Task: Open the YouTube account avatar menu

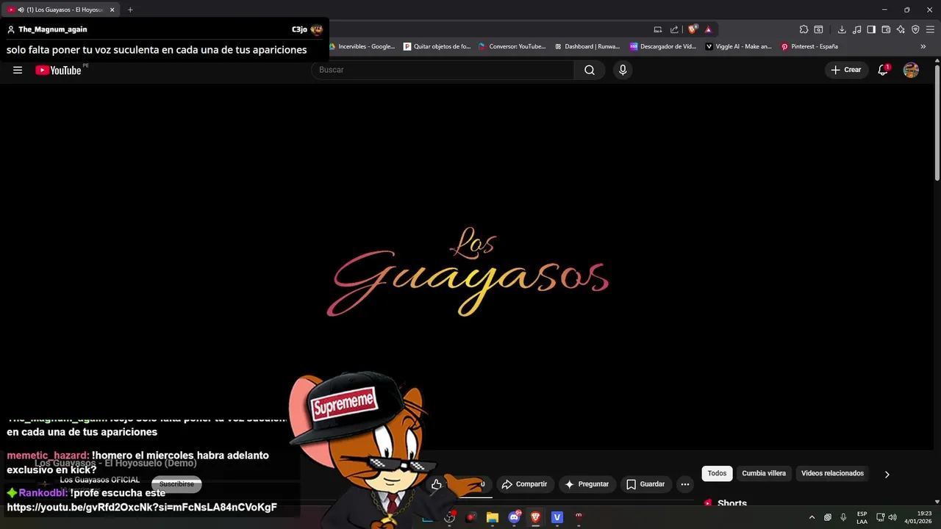Action: point(911,70)
